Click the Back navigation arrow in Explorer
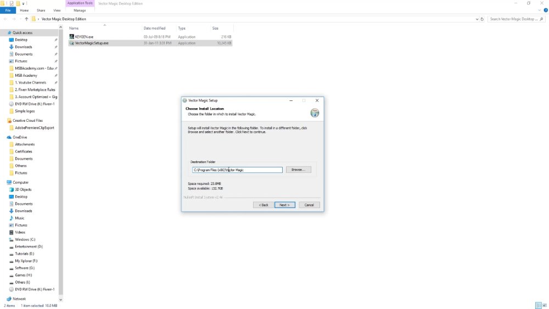549x309 pixels. 5,19
